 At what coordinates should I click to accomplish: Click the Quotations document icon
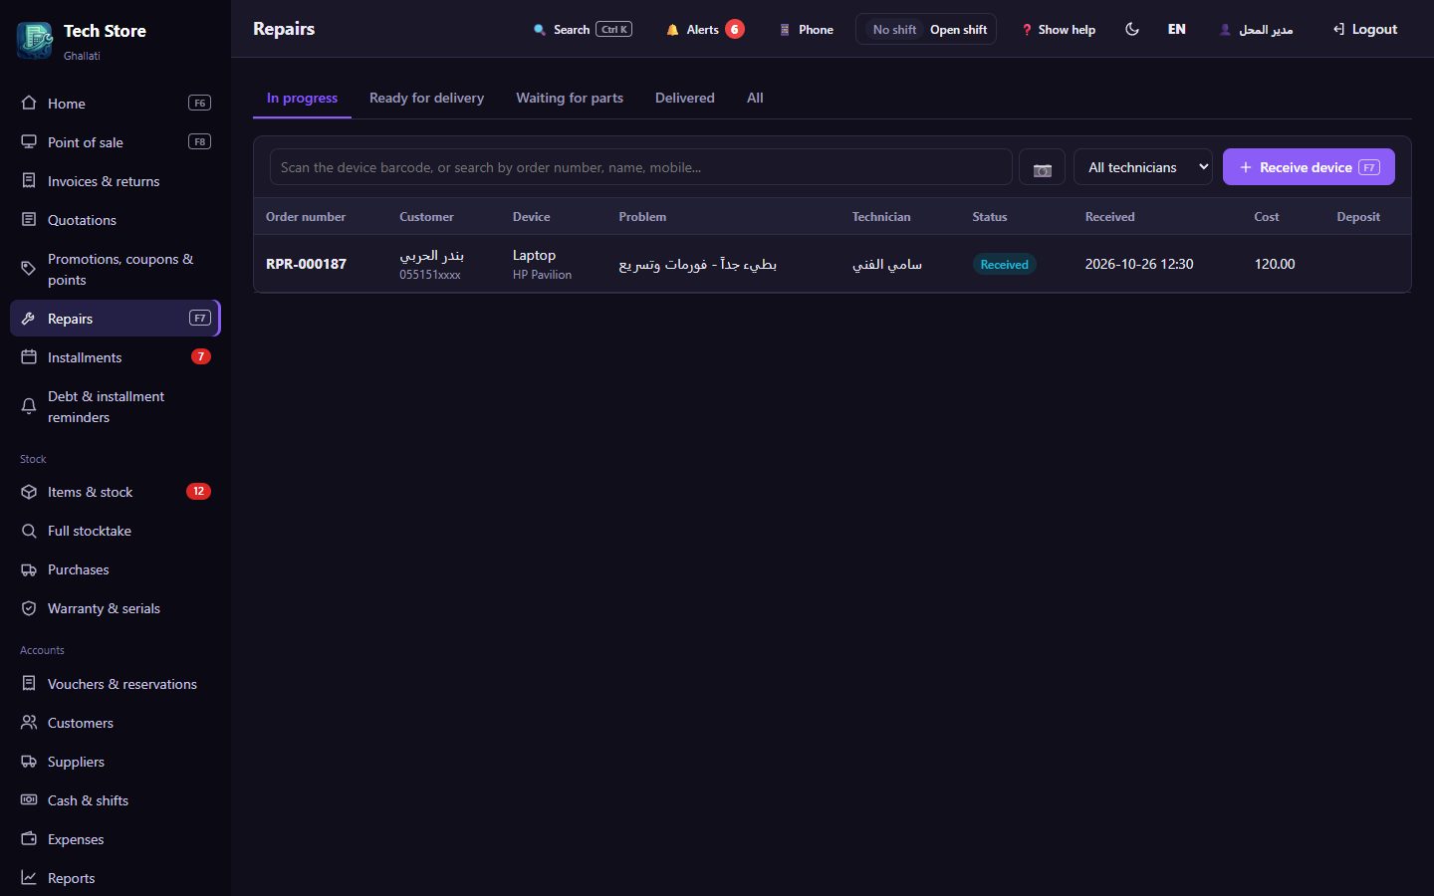tap(29, 220)
